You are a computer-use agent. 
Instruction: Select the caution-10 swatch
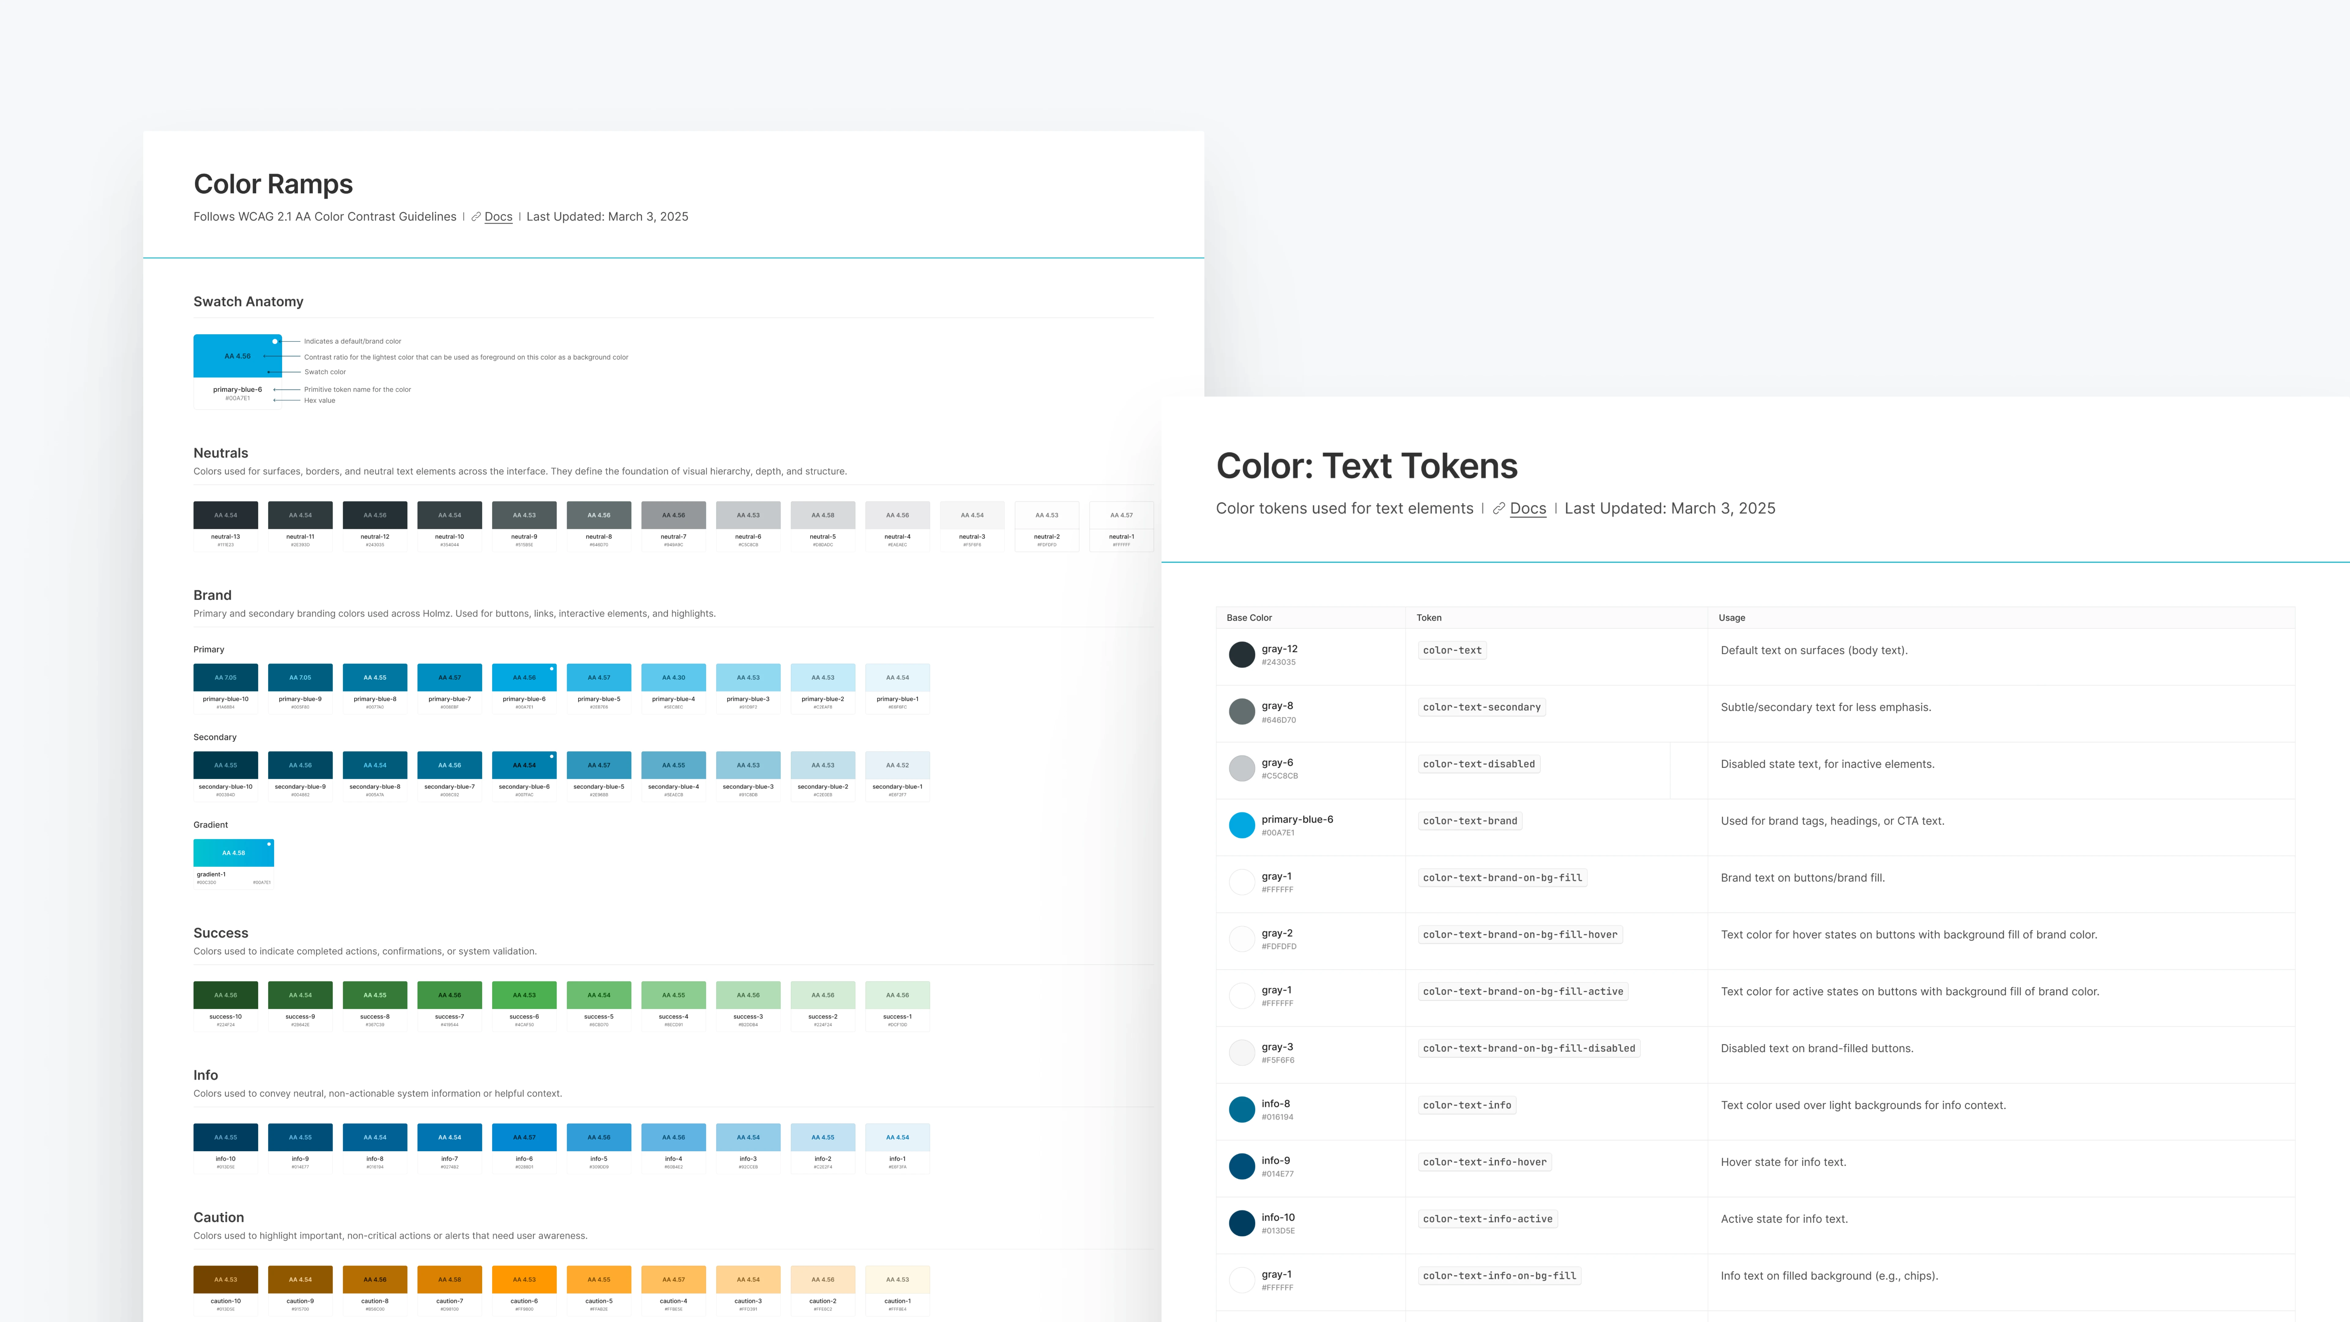click(x=225, y=1291)
